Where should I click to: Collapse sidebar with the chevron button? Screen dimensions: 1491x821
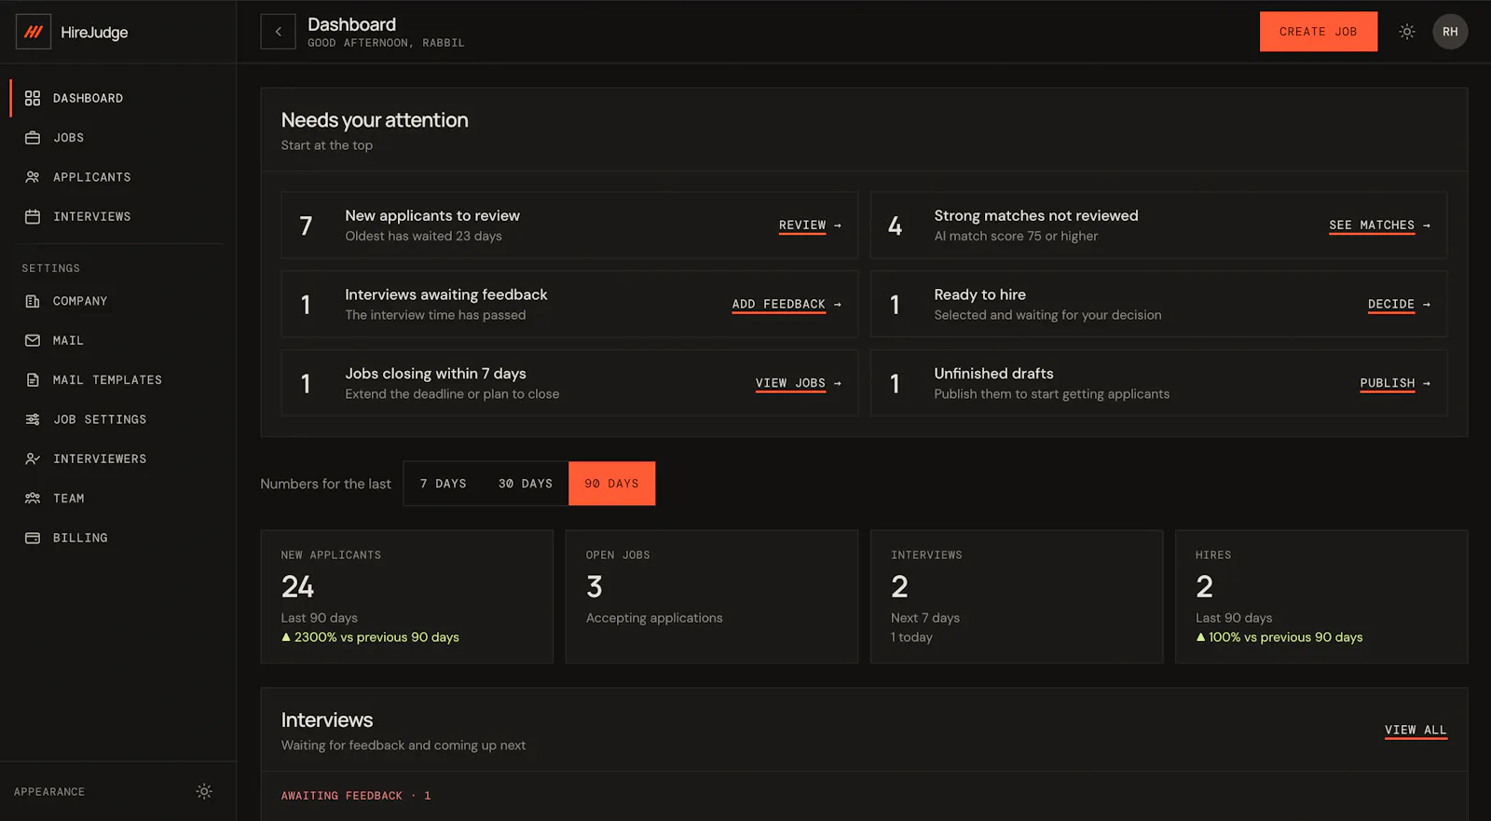(x=278, y=32)
